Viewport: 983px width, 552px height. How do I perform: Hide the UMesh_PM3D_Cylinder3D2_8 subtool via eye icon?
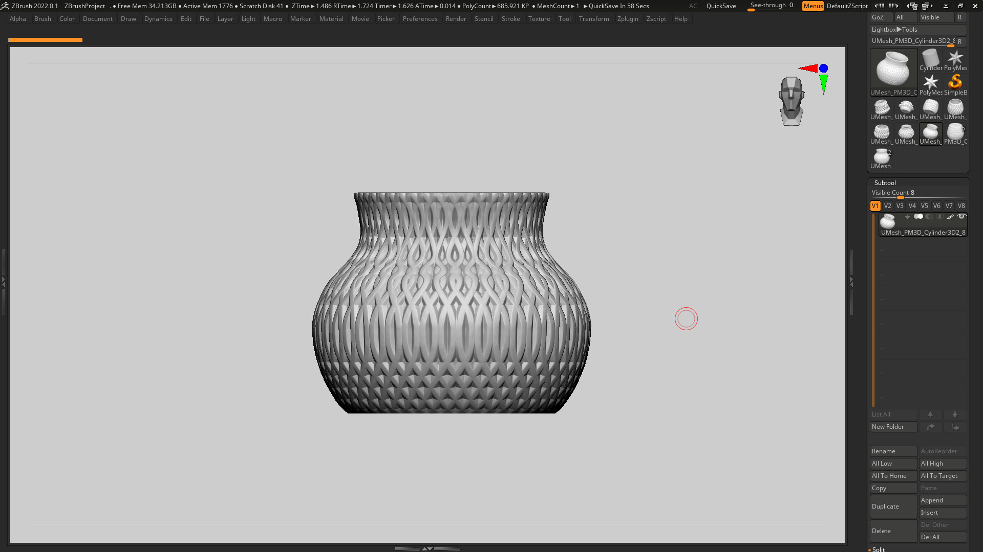coord(961,217)
